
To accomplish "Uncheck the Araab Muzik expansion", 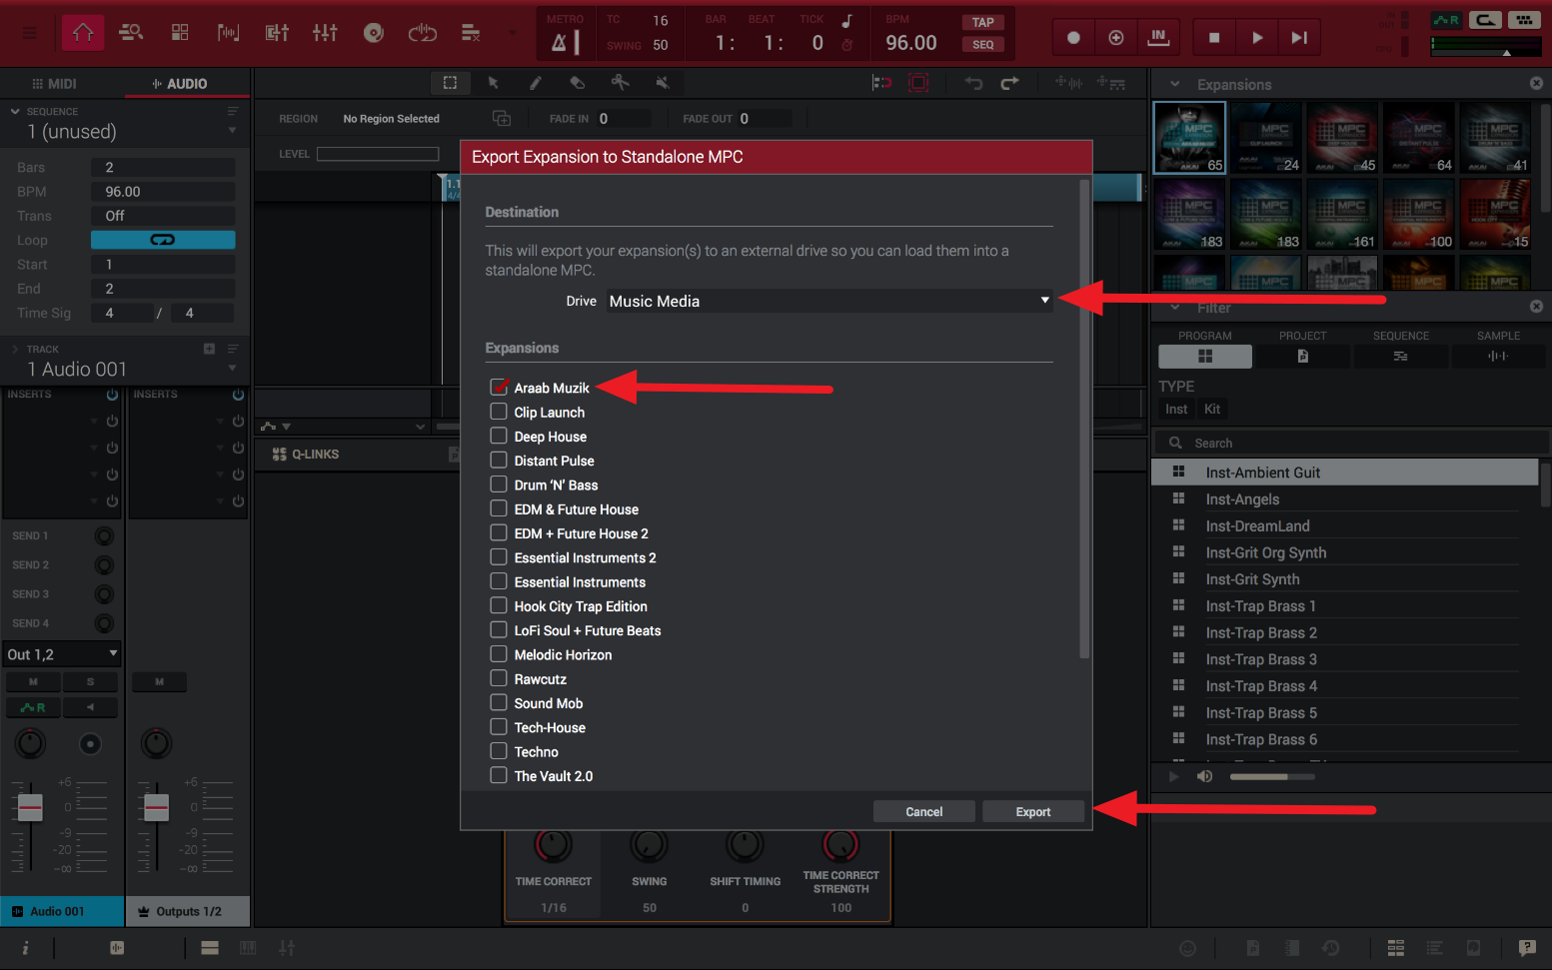I will point(499,387).
